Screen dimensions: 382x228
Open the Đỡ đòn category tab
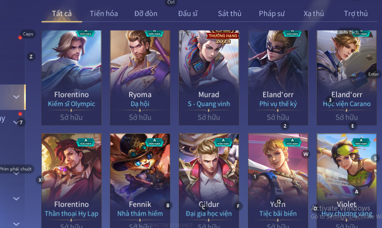pyautogui.click(x=146, y=13)
